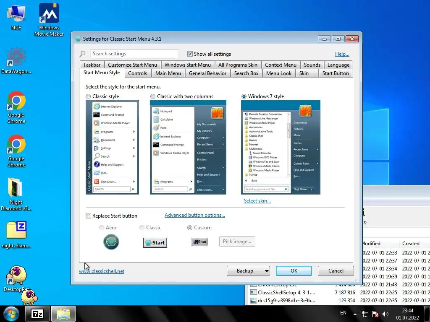Select the lower Google Chrome desktop shortcut
This screenshot has height=322, width=430.
pyautogui.click(x=16, y=151)
